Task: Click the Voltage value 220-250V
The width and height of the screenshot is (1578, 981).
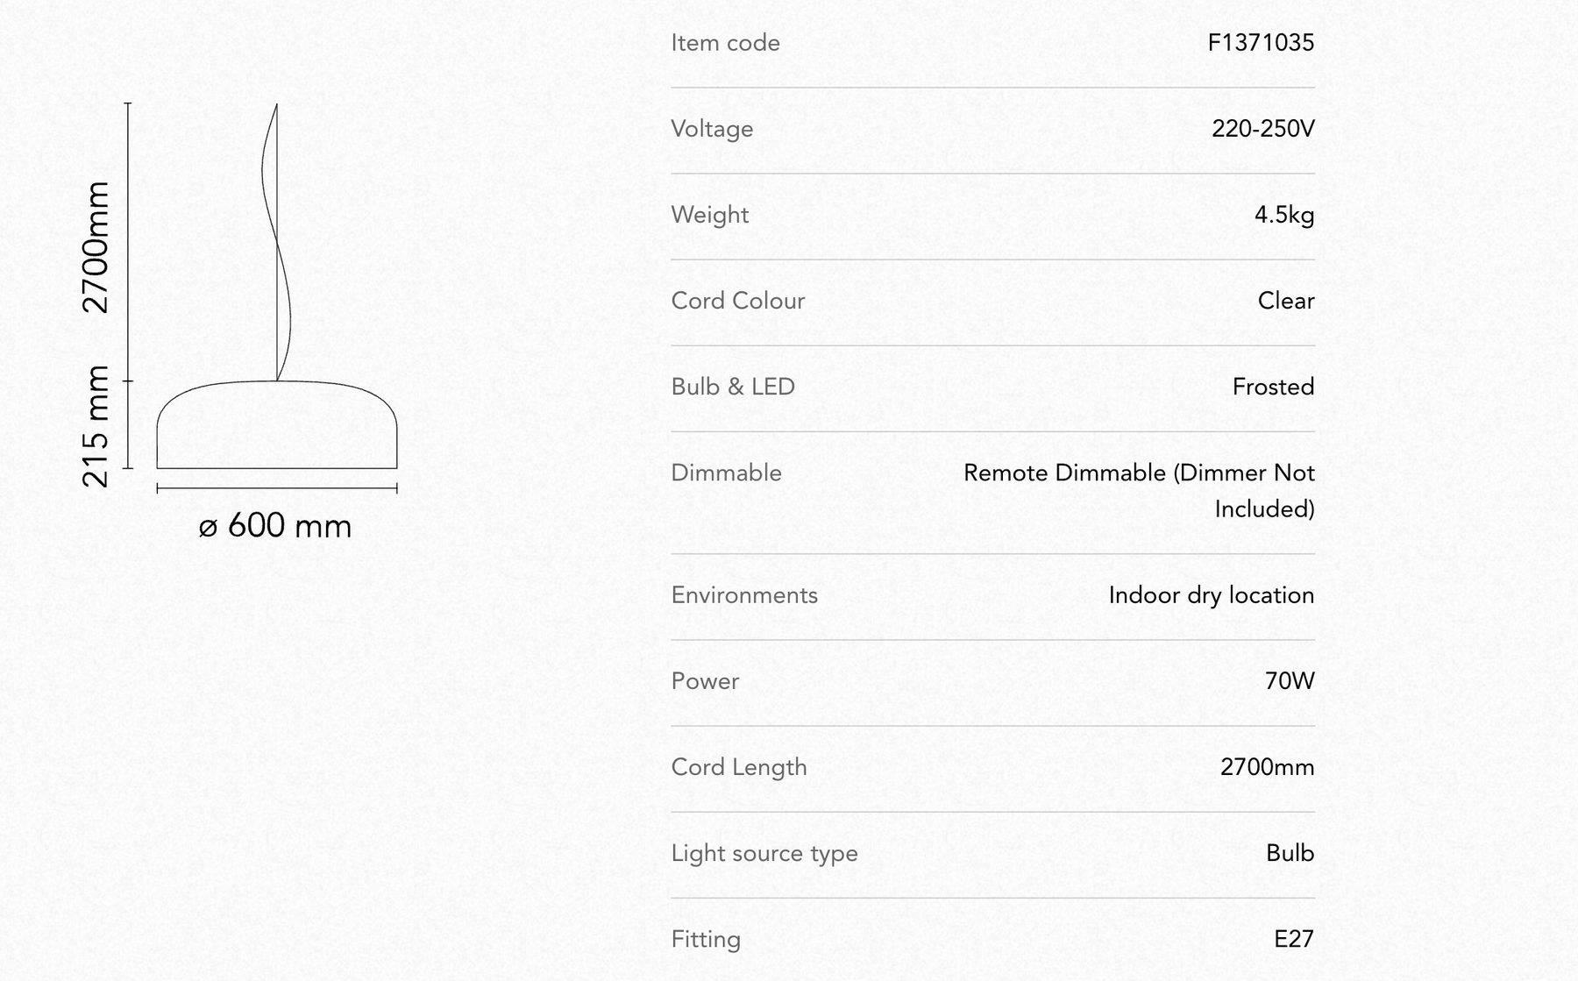Action: pyautogui.click(x=1263, y=129)
